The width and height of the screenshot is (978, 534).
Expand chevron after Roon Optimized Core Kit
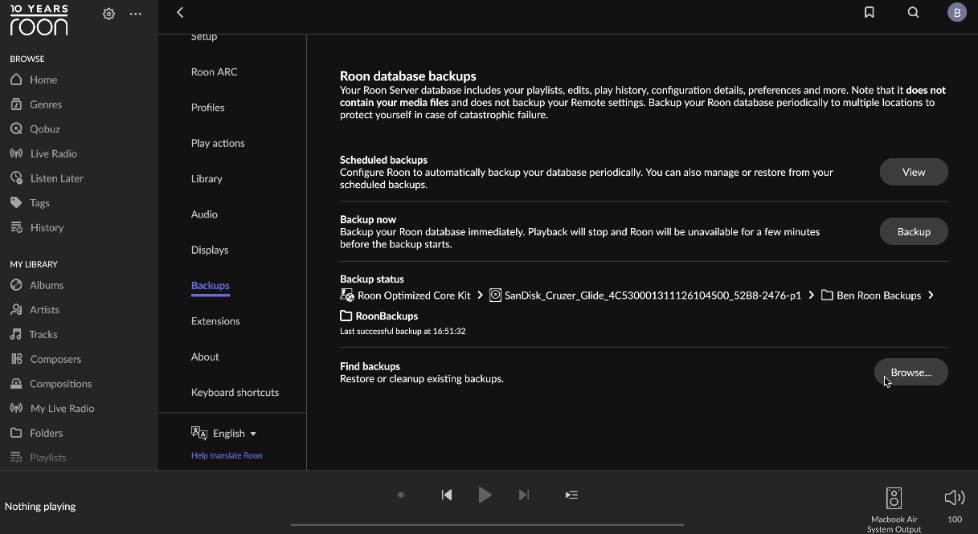pyautogui.click(x=481, y=295)
